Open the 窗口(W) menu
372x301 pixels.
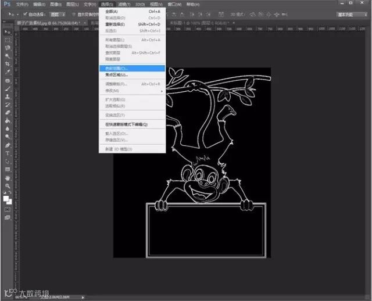pyautogui.click(x=174, y=4)
